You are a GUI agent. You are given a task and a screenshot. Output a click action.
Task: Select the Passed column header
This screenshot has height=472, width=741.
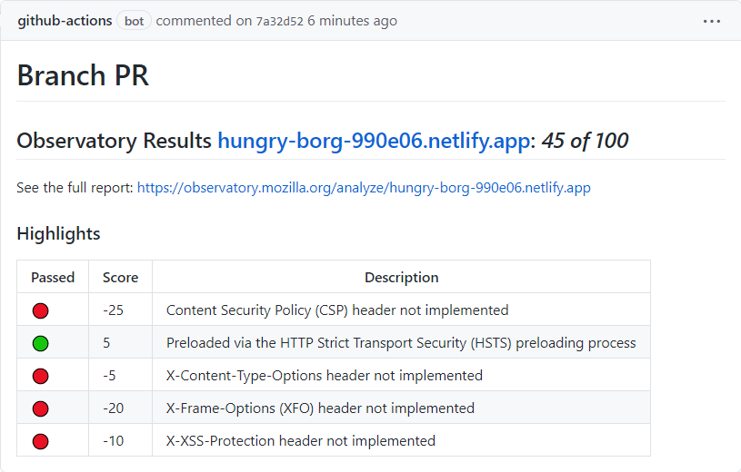pos(53,277)
